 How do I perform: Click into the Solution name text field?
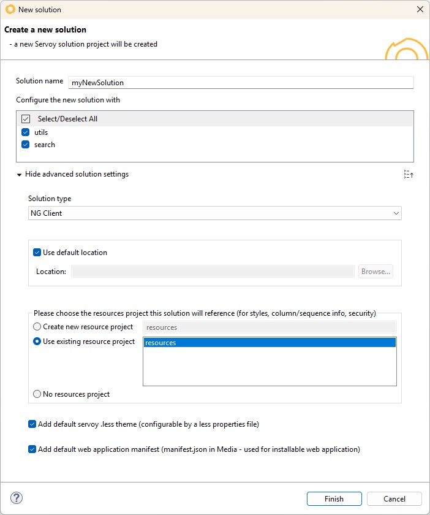241,82
